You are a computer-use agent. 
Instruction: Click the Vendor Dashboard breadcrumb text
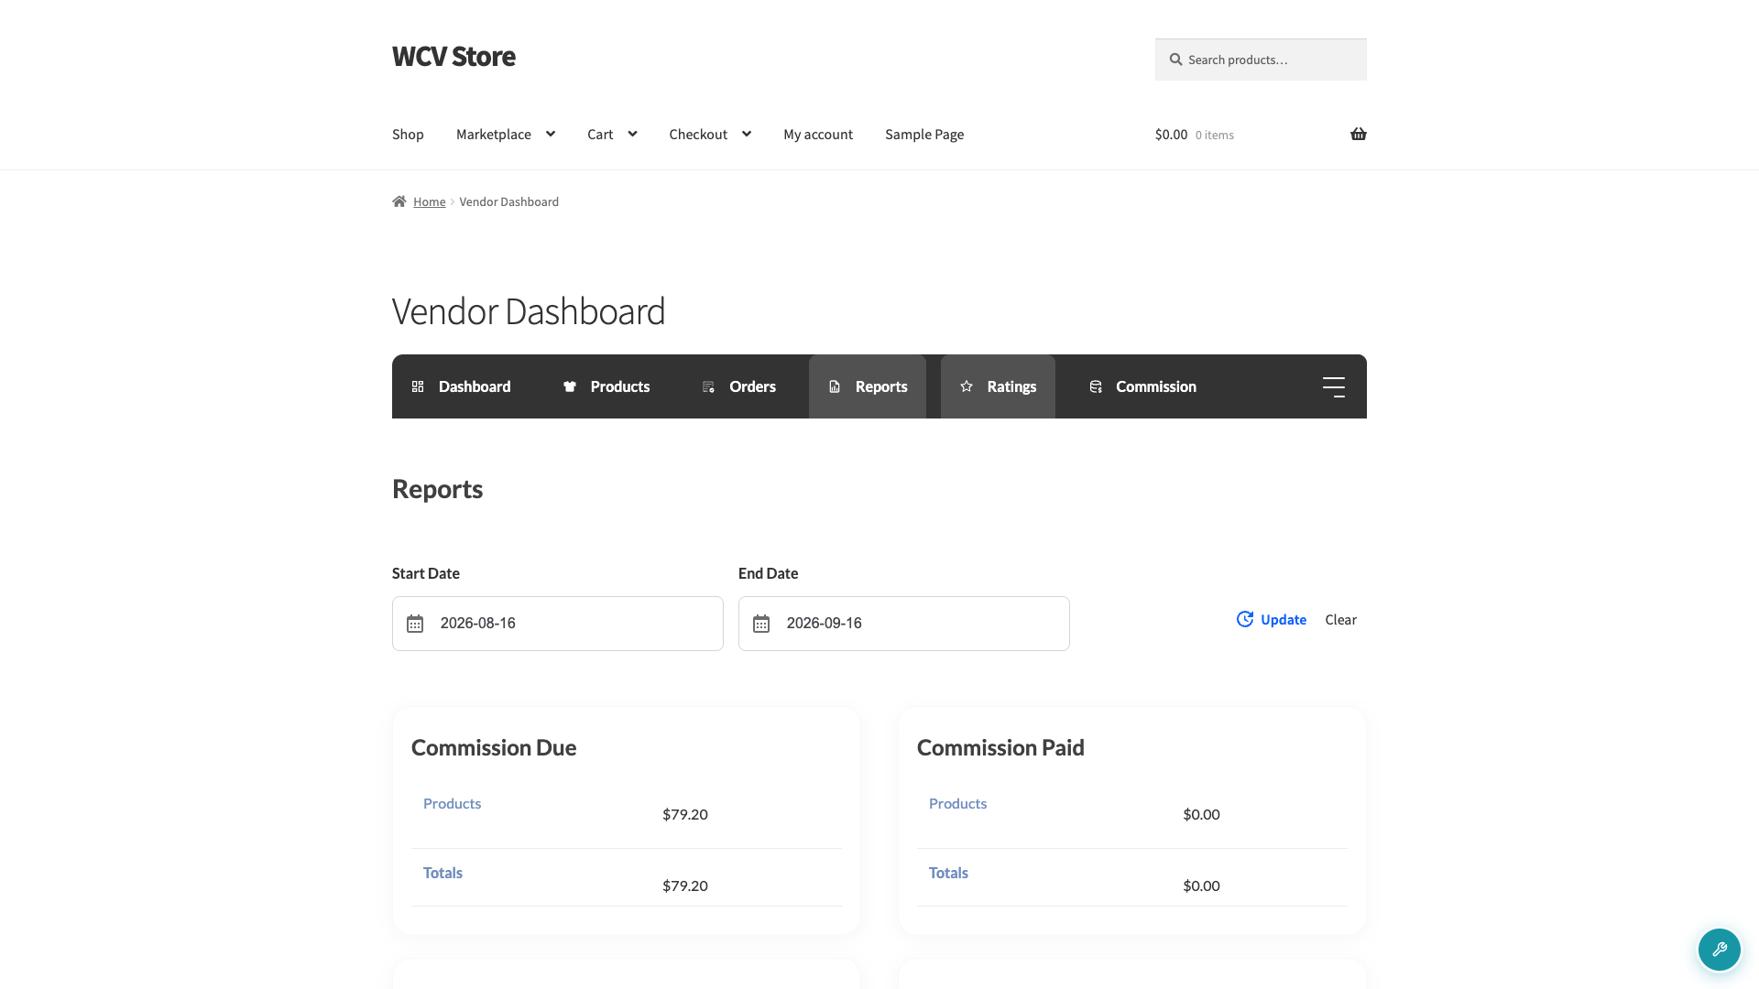pos(508,201)
